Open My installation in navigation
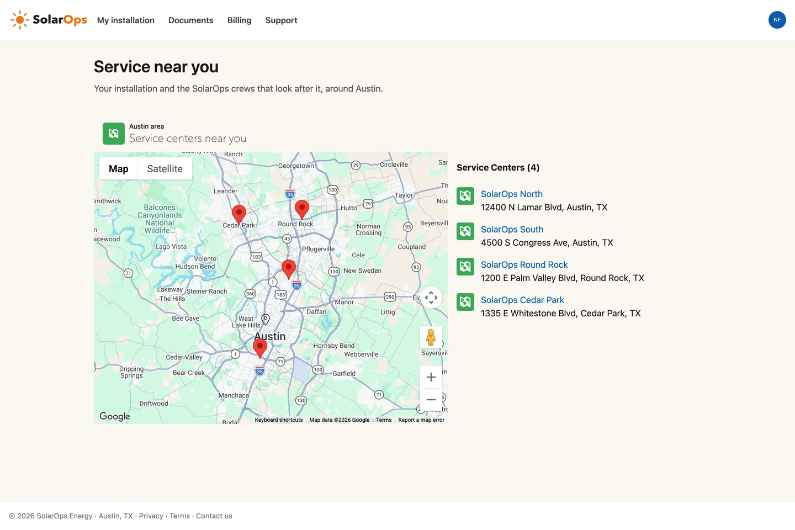 pos(126,20)
